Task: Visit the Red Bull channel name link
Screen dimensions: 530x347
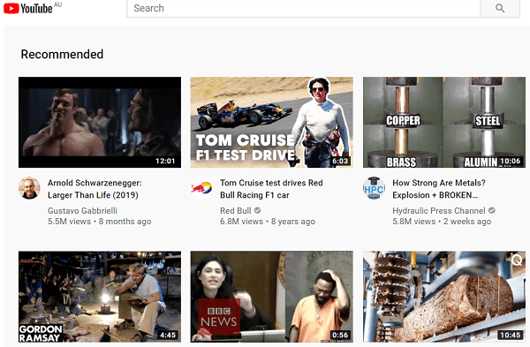Action: (236, 210)
